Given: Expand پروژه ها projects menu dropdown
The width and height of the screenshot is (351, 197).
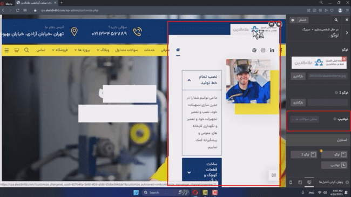Looking at the screenshot, I should point(82,50).
